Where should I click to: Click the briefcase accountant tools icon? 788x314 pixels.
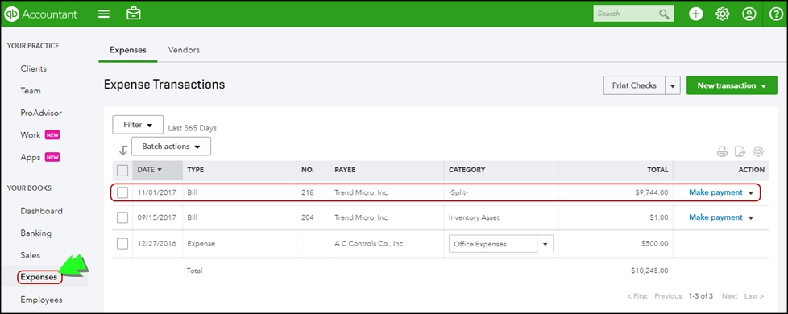tap(133, 14)
